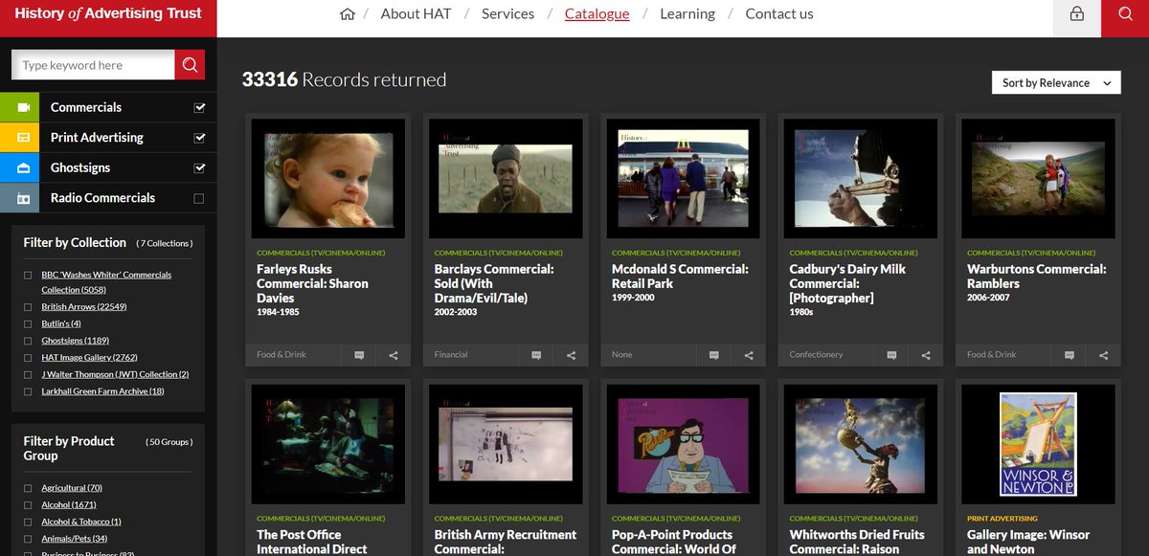Open comment icon on Farleys Rusks card
The height and width of the screenshot is (556, 1149).
coord(359,355)
